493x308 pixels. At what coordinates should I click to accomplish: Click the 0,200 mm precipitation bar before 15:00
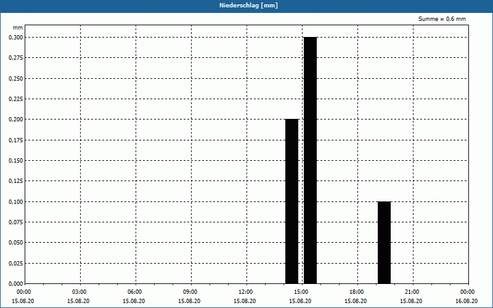click(291, 201)
